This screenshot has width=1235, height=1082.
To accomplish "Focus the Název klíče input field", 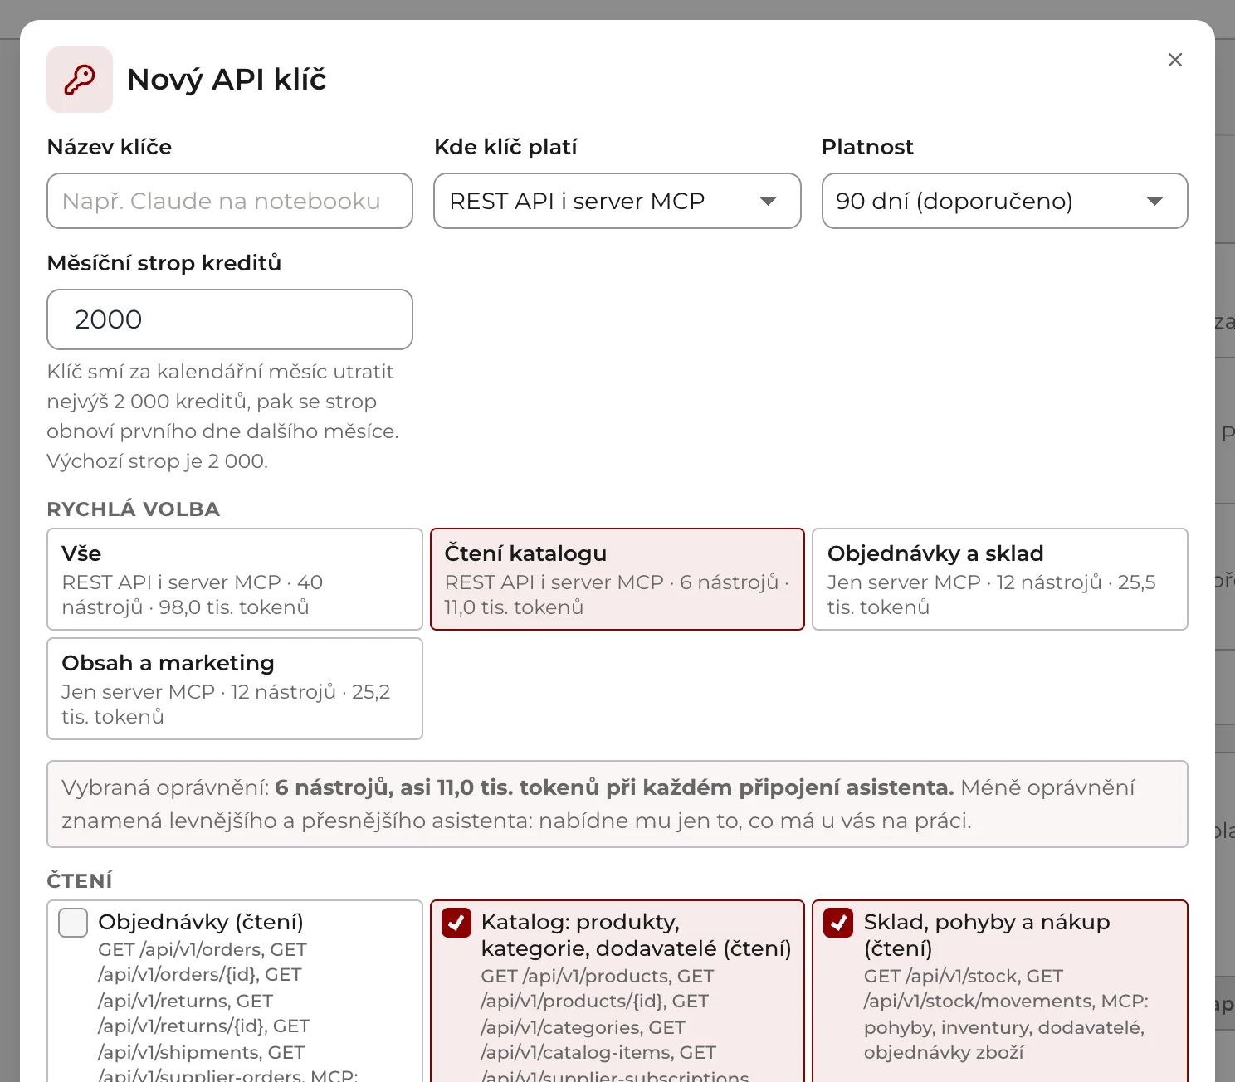I will tap(230, 201).
